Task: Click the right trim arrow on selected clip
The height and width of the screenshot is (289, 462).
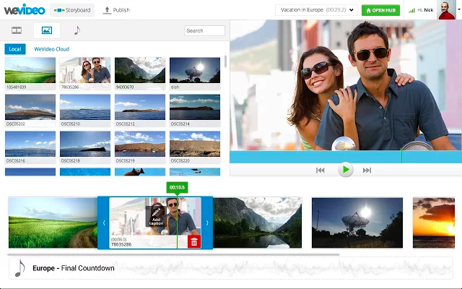Action: (x=207, y=223)
